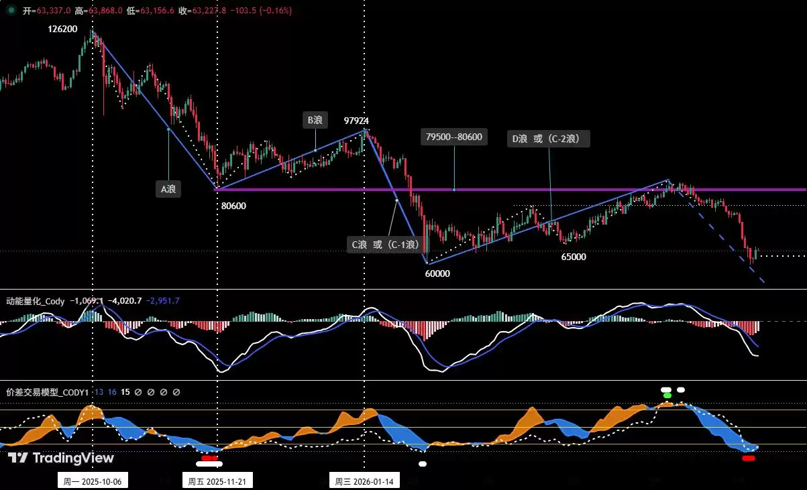Click the C浪 或 (C-1浪) annotation
Viewport: 807px width, 490px height.
[384, 245]
